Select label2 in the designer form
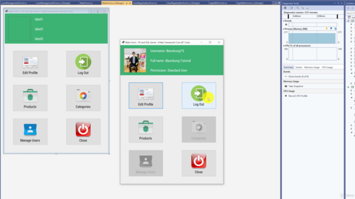 pyautogui.click(x=39, y=29)
